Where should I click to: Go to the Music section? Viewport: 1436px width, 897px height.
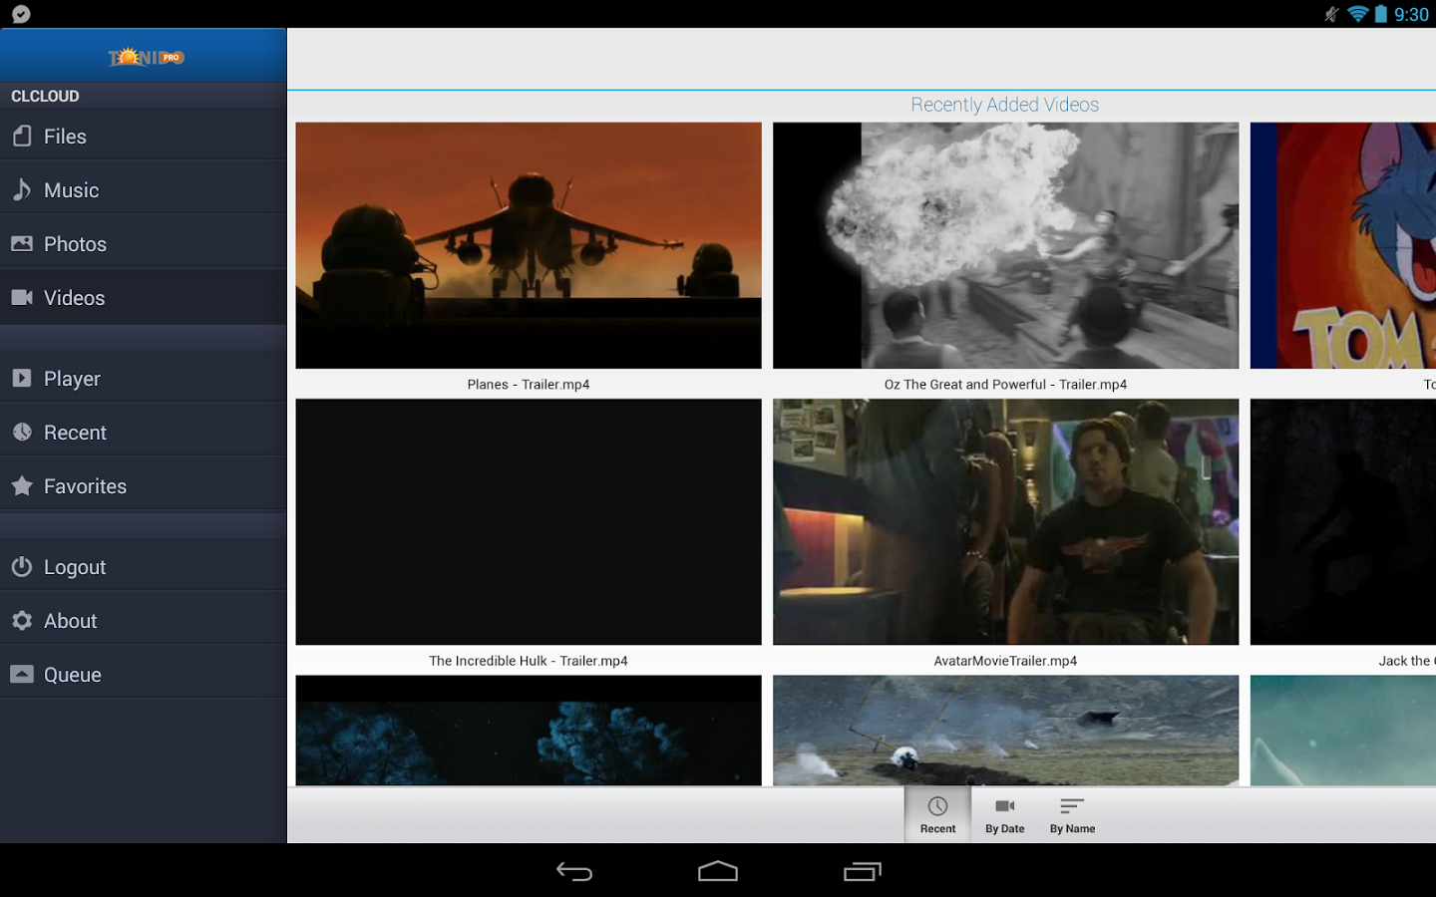coord(144,190)
